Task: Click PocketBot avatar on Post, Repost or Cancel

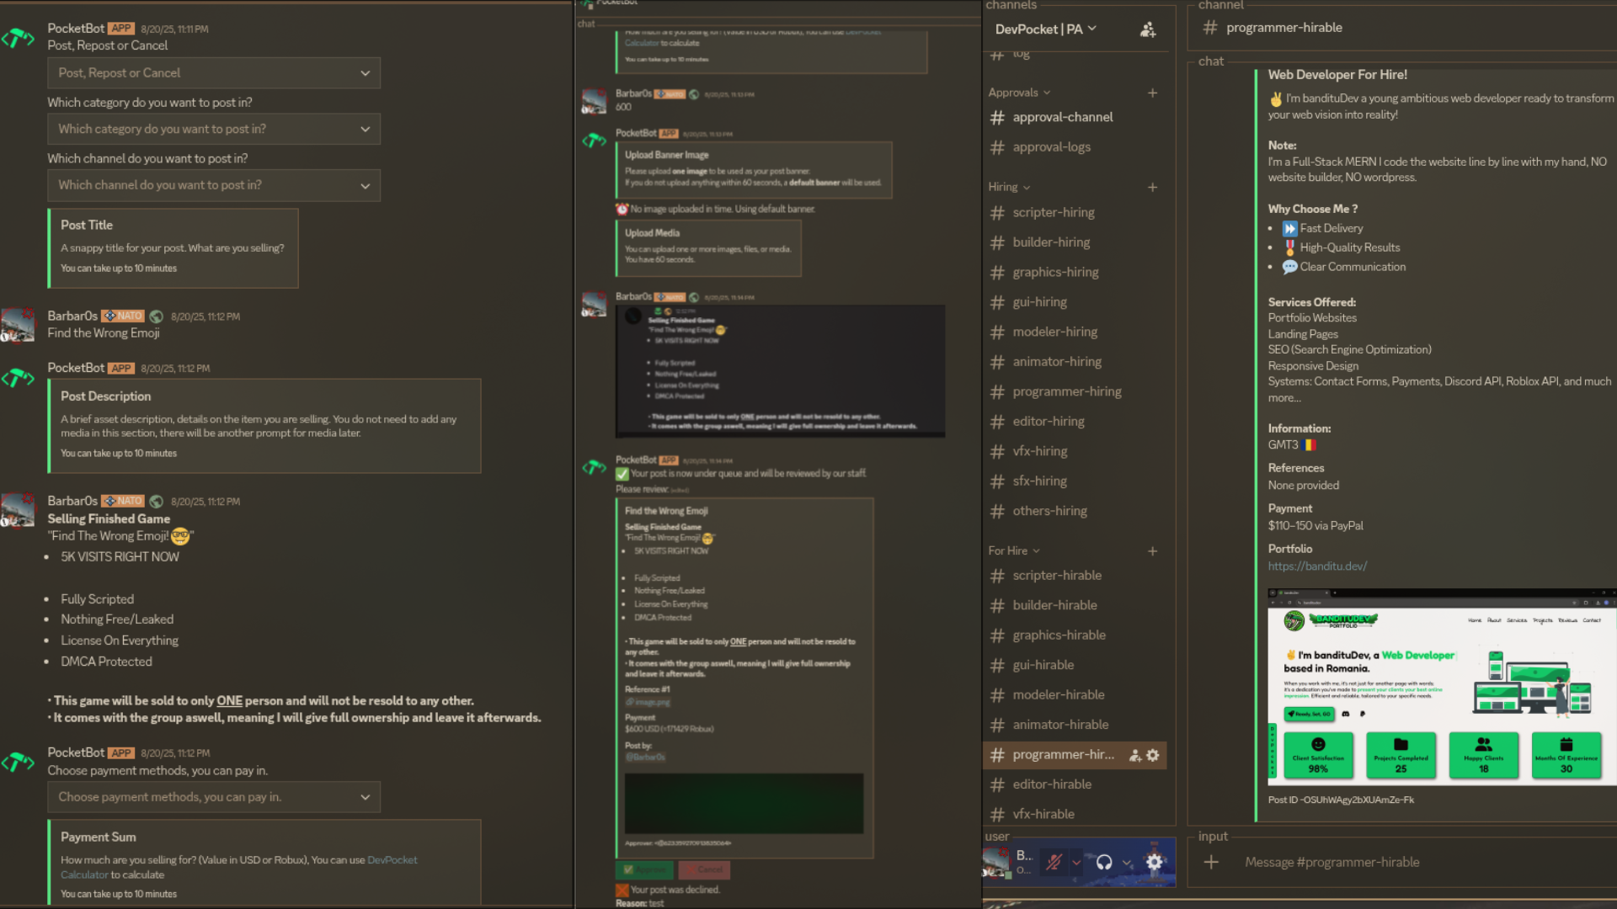Action: (x=18, y=38)
